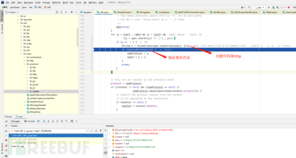Image resolution: width=296 pixels, height=158 pixels.
Task: Click View Breakpoints icon
Action: (x=6, y=146)
